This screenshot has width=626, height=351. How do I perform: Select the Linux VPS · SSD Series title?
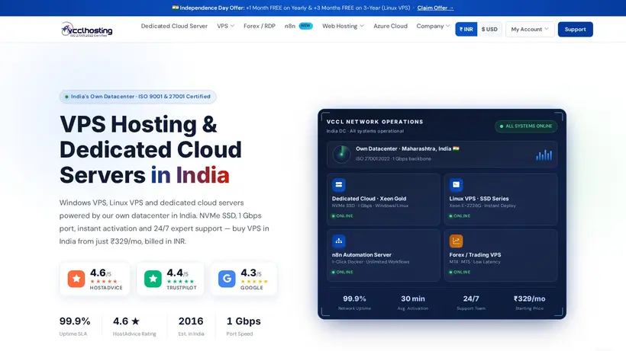click(x=479, y=199)
